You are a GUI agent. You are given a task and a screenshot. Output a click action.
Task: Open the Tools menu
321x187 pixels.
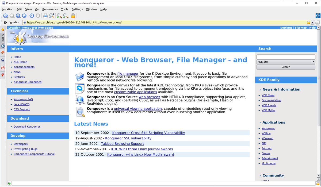pos(65,9)
